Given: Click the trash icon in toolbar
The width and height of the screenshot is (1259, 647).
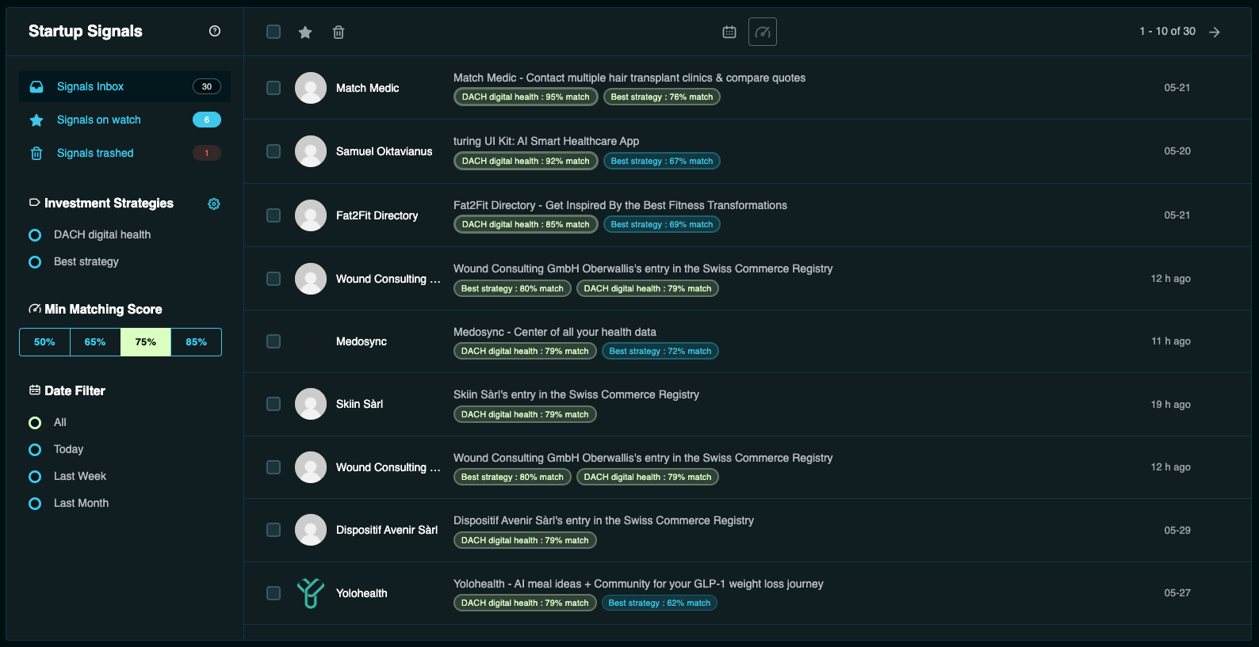Looking at the screenshot, I should [339, 32].
